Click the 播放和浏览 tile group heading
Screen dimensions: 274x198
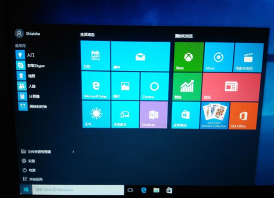184,36
